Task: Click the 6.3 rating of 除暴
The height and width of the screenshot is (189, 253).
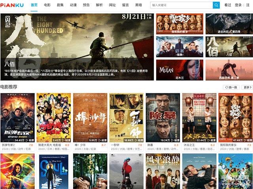Action: (176, 145)
